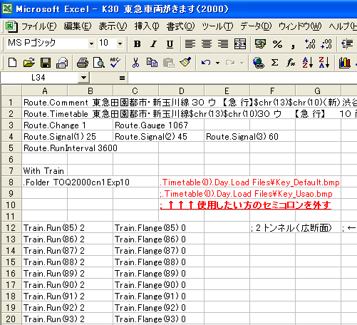Select the Format Painter brush
The width and height of the screenshot is (357, 325).
point(185,63)
